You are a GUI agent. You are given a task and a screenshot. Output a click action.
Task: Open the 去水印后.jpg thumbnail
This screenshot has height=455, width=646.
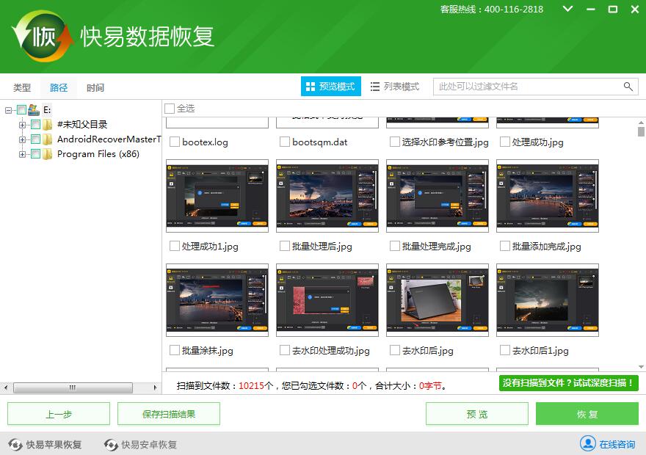pos(437,299)
